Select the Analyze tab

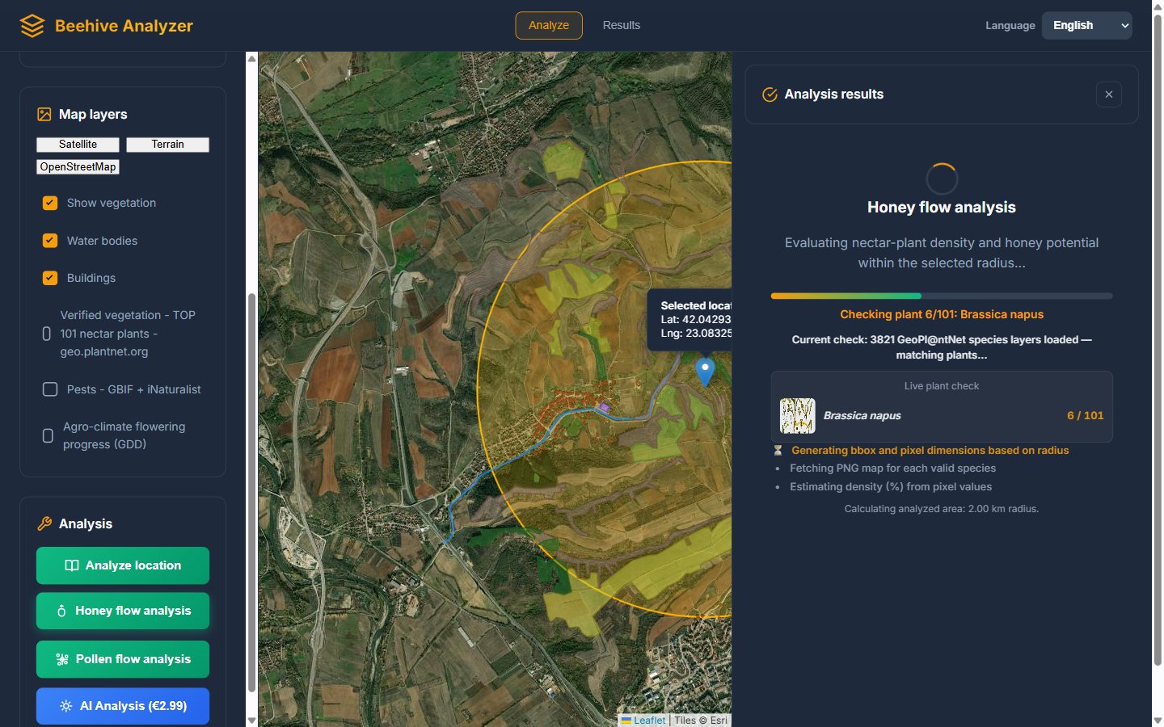[x=549, y=26]
